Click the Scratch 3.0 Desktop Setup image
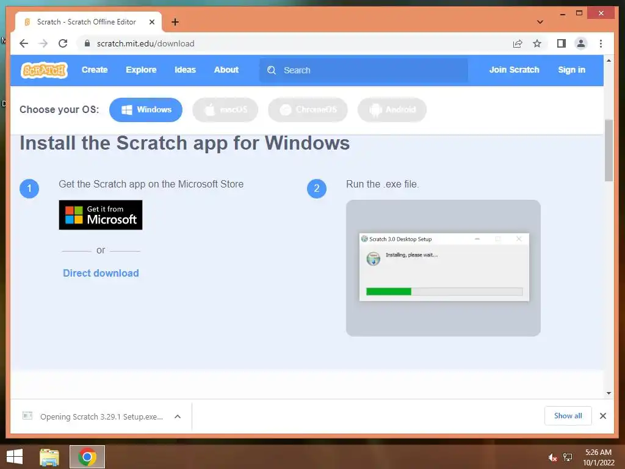The height and width of the screenshot is (469, 625). pyautogui.click(x=443, y=267)
